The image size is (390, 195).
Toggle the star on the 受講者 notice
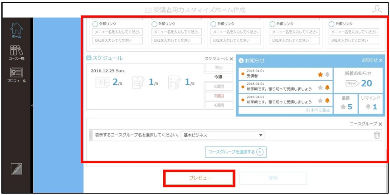[x=320, y=74]
